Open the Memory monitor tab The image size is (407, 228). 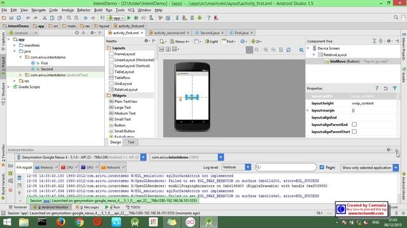click(x=46, y=167)
